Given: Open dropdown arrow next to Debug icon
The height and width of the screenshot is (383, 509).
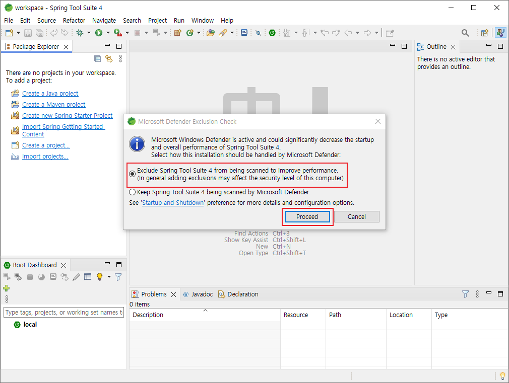Looking at the screenshot, I should [x=89, y=33].
